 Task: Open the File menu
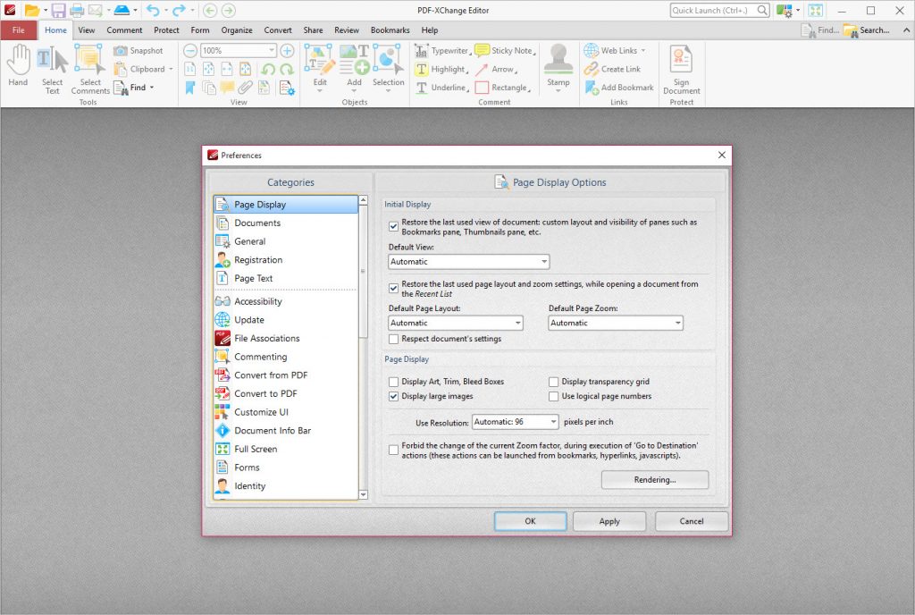point(19,30)
